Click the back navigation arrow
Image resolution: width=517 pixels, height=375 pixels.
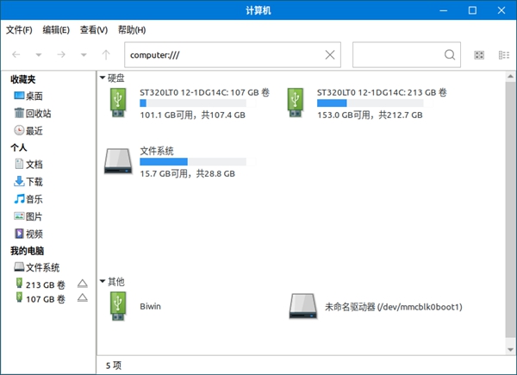click(x=16, y=54)
